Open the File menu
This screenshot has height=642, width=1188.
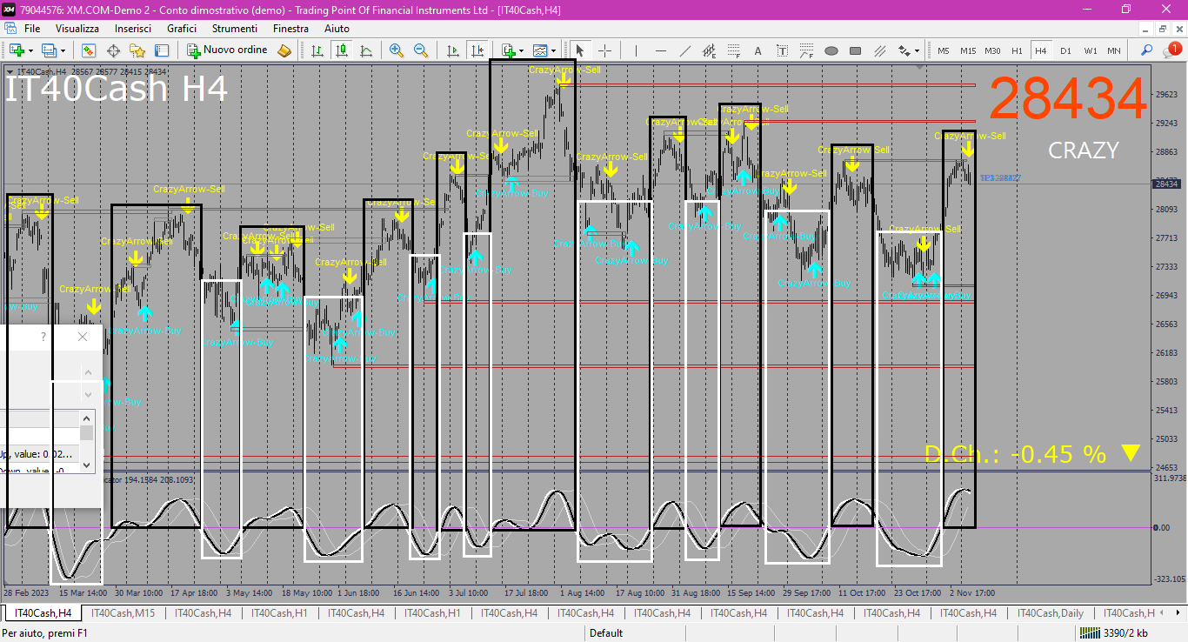32,29
